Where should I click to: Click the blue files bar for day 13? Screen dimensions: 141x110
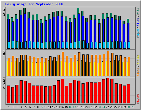click(x=58, y=28)
